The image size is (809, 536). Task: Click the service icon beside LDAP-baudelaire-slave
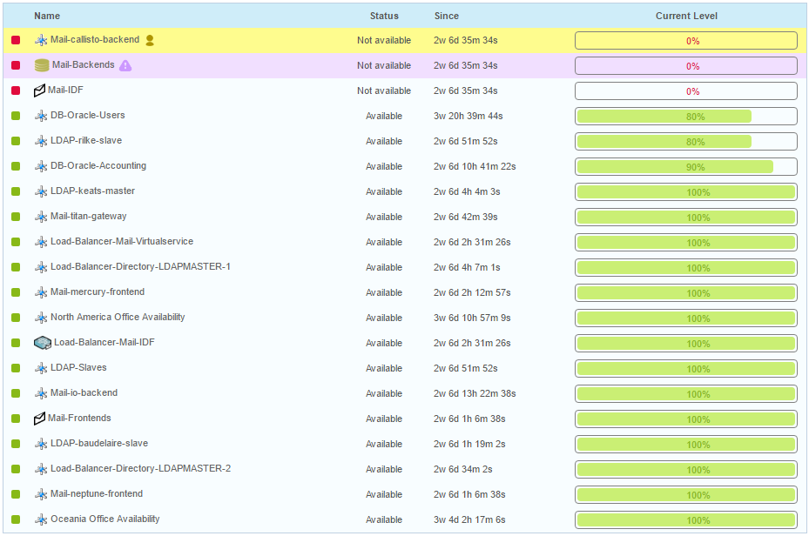[x=40, y=443]
